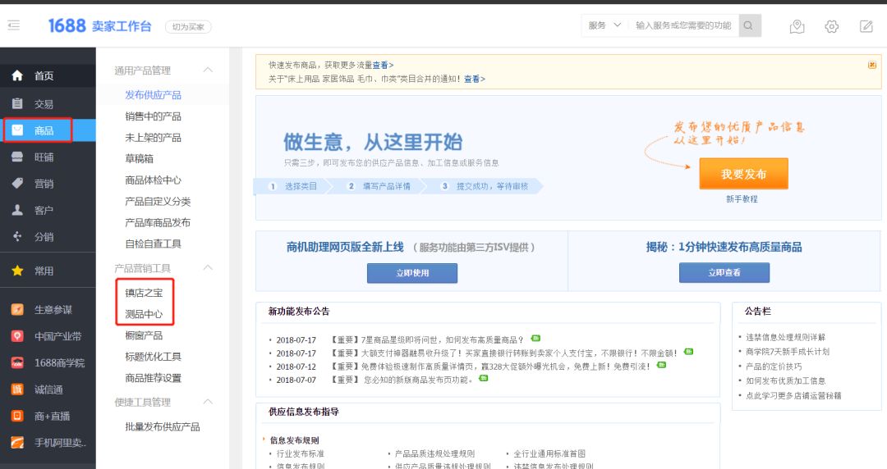887x469 pixels.
Task: Open 商学院7天新手成长计划 link
Action: tap(788, 352)
